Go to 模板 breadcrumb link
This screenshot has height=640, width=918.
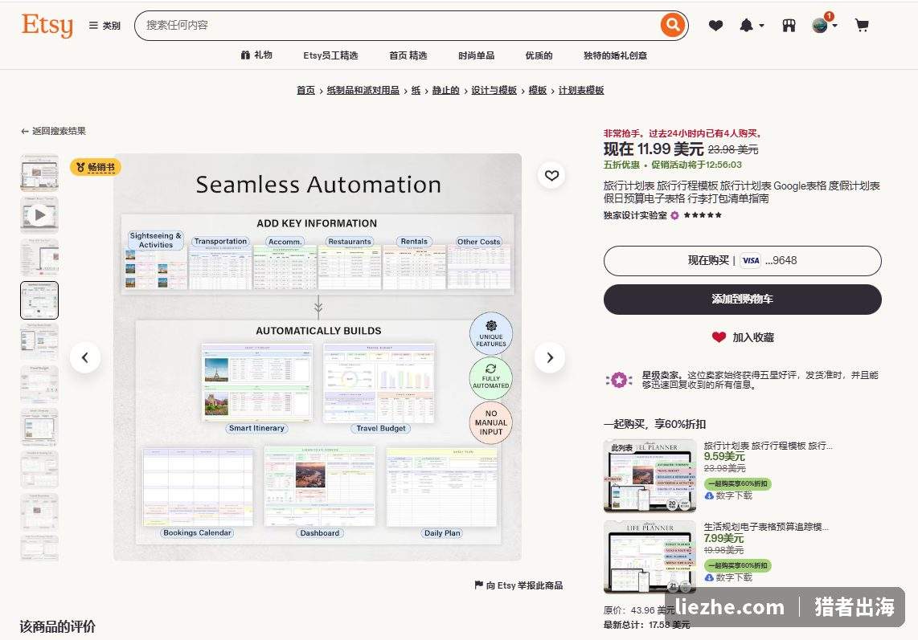(538, 90)
